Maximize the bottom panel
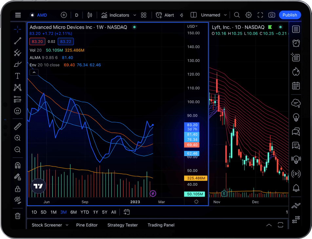 (x=280, y=225)
